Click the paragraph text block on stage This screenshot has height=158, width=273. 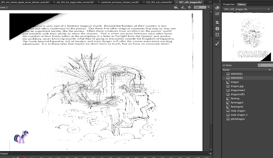click(x=99, y=35)
